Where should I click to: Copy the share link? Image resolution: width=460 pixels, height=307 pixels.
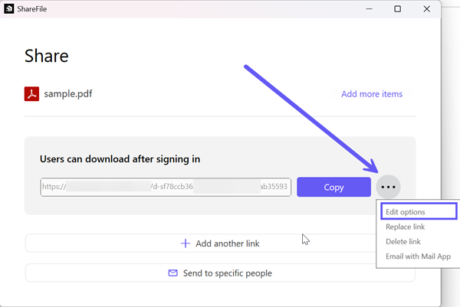(x=333, y=187)
